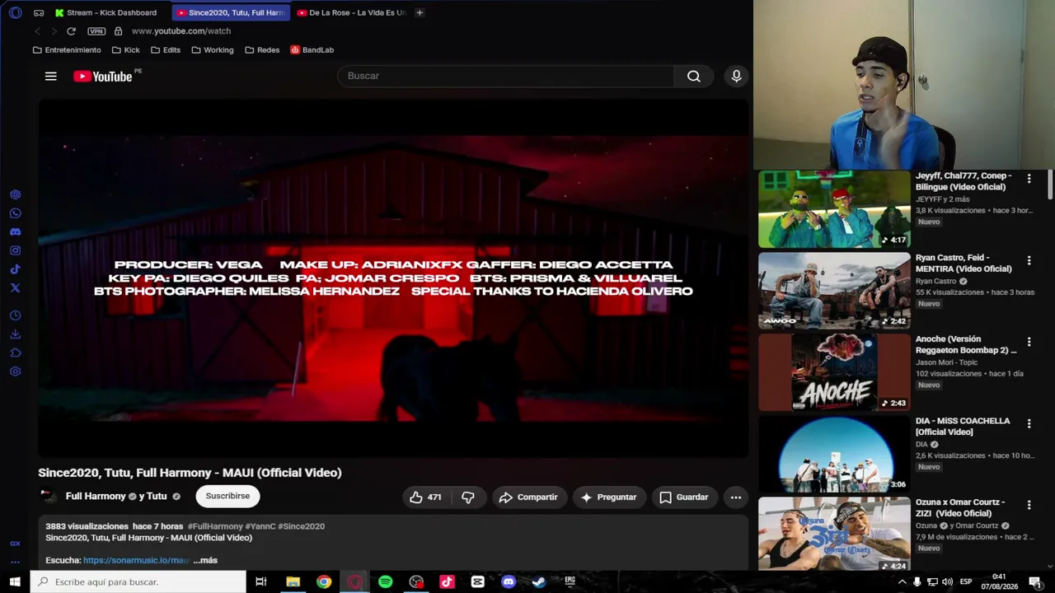Screen dimensions: 1055x593
Task: Open X (Twitter) in the Opera sidebar
Action: coord(15,287)
